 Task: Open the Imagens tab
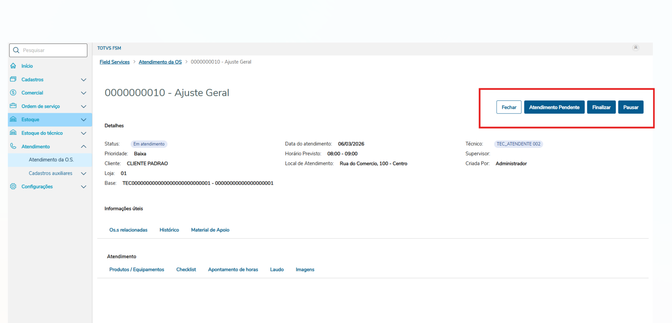[x=305, y=270]
